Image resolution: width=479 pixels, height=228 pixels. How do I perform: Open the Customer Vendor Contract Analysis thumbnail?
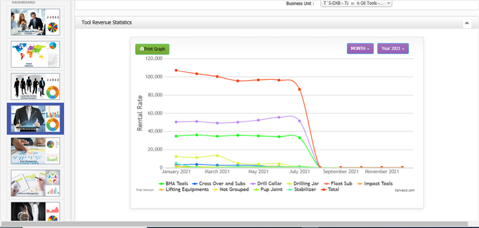(35, 86)
